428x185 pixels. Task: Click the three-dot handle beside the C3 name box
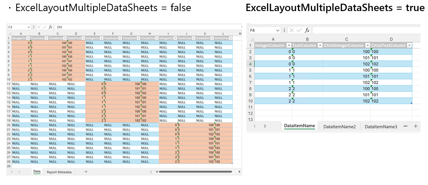(33, 27)
